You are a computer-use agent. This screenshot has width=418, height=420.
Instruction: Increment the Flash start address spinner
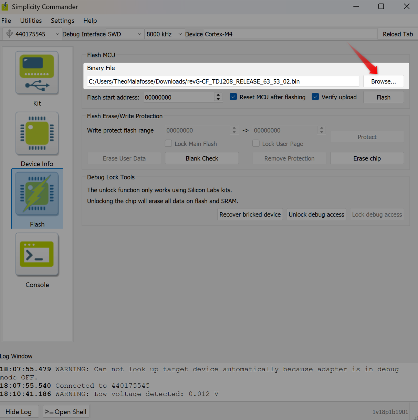tap(218, 95)
